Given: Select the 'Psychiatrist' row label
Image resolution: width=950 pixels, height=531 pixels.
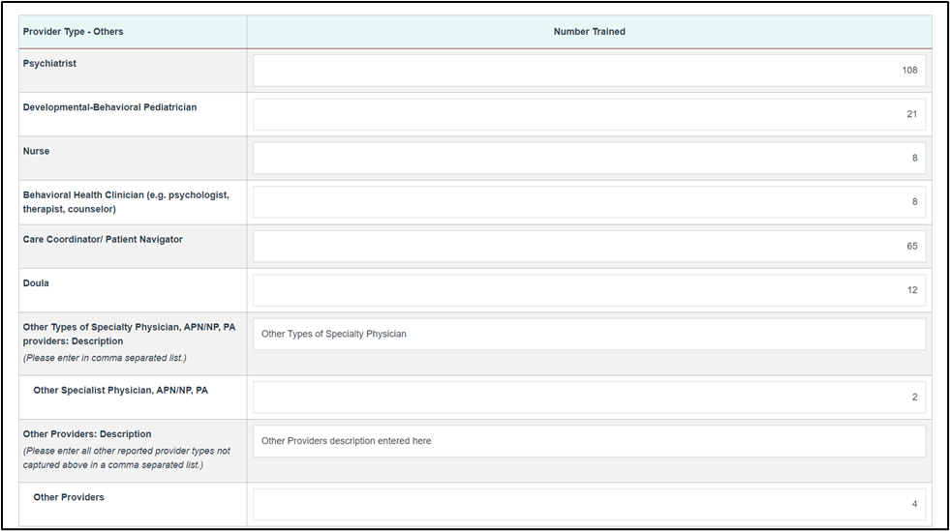Looking at the screenshot, I should tap(49, 64).
